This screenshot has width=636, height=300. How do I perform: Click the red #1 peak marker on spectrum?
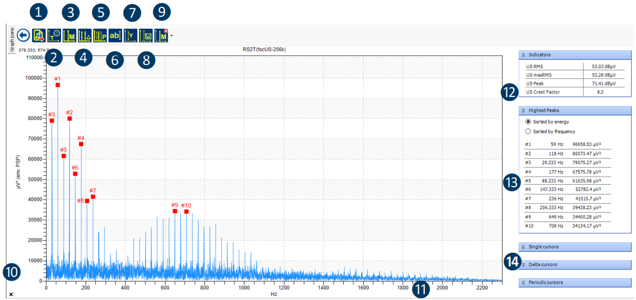coord(58,85)
